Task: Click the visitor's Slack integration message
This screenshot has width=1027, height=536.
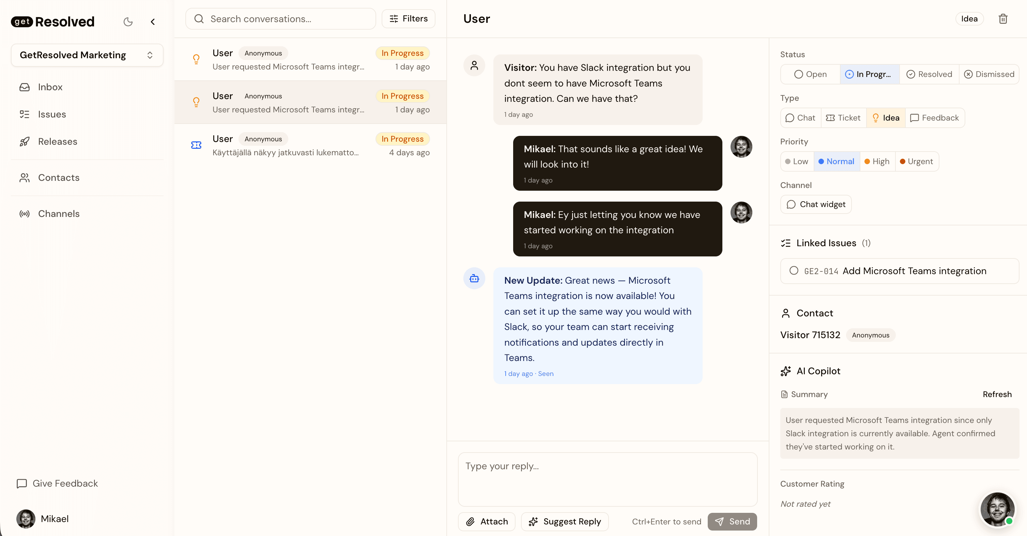Action: 598,90
